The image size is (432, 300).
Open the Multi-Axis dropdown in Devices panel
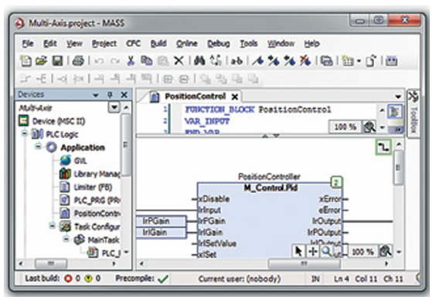click(114, 106)
